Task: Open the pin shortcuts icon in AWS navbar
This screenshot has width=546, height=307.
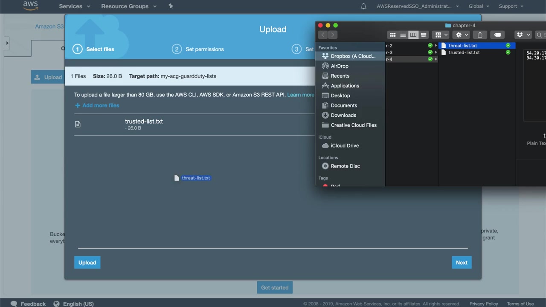Action: click(171, 6)
